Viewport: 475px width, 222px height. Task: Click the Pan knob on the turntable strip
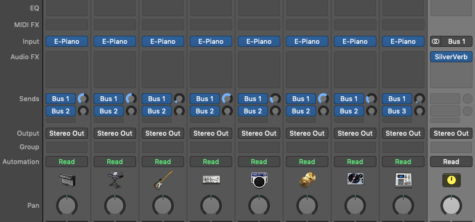(355, 205)
